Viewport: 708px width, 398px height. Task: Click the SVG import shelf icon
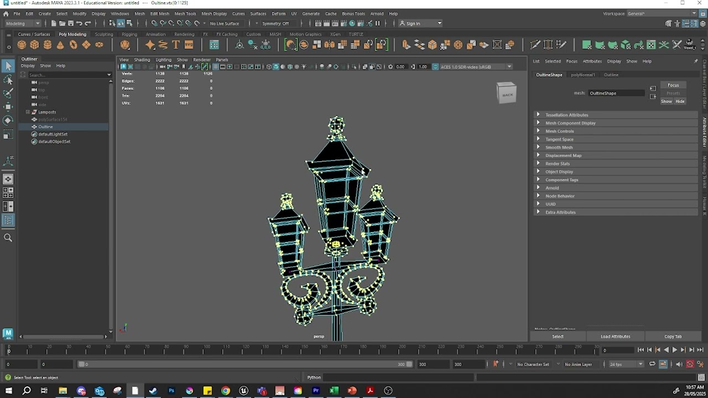[189, 45]
